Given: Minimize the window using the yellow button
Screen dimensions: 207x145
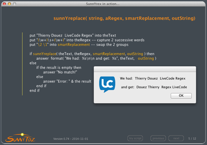Looking at the screenshot, I should click(9, 4).
